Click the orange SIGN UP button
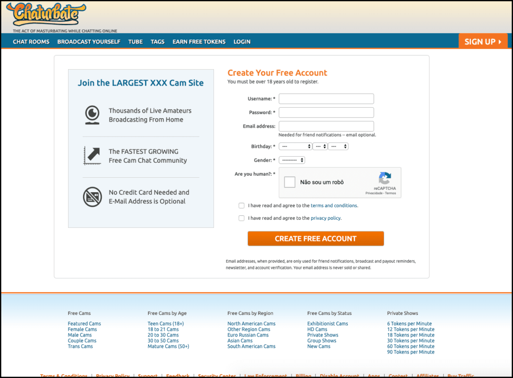 point(483,41)
